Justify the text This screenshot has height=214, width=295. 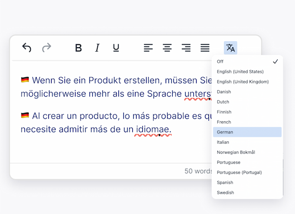(x=205, y=48)
